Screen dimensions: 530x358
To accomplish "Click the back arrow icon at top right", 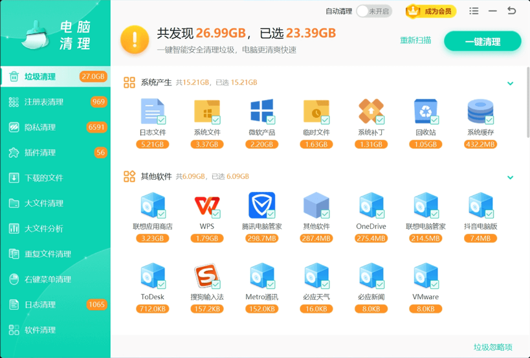I will click(x=511, y=11).
